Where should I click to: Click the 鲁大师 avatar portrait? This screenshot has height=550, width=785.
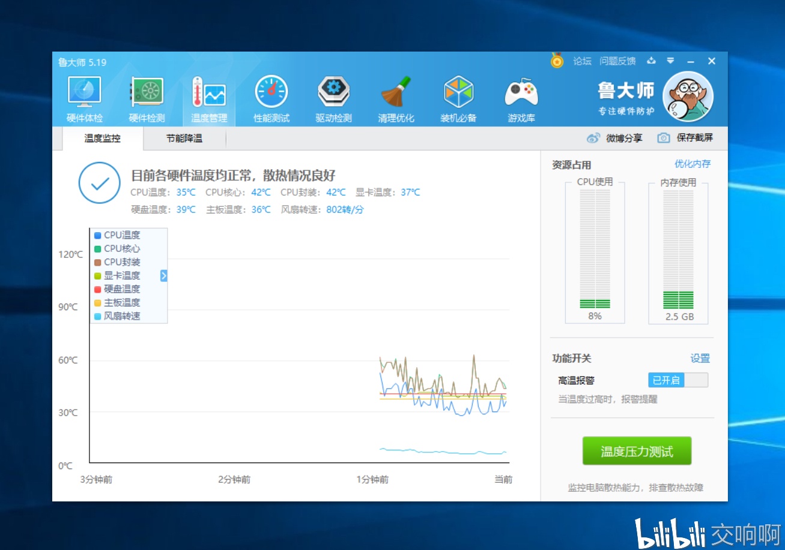(688, 96)
